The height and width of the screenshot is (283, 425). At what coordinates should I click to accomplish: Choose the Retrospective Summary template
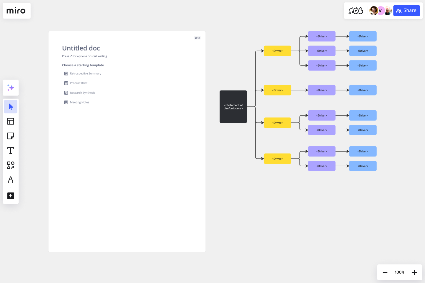85,73
